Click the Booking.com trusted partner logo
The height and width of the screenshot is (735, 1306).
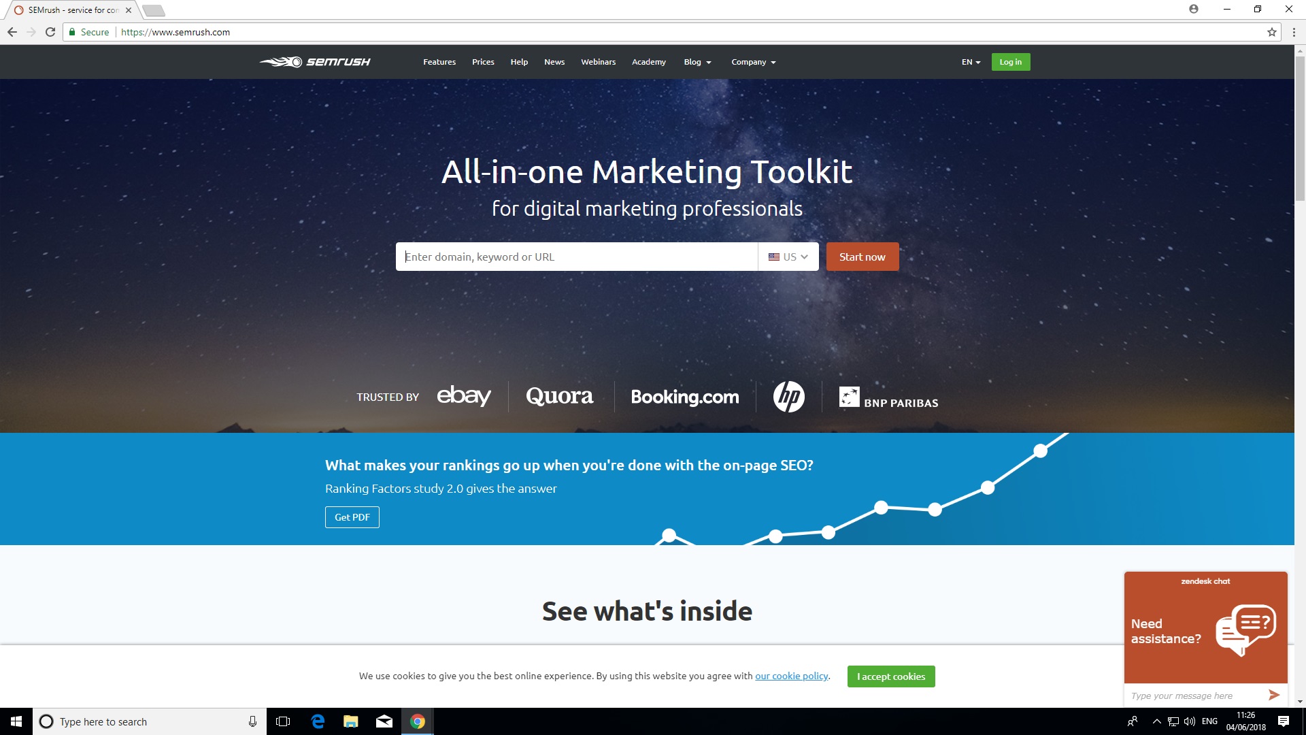(684, 396)
